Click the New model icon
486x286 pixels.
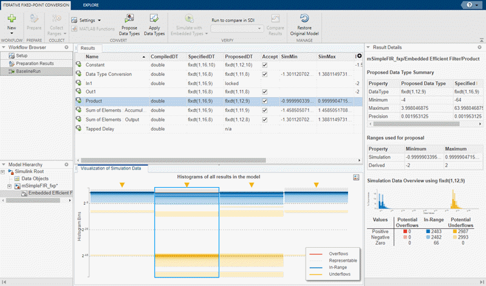tap(12, 19)
